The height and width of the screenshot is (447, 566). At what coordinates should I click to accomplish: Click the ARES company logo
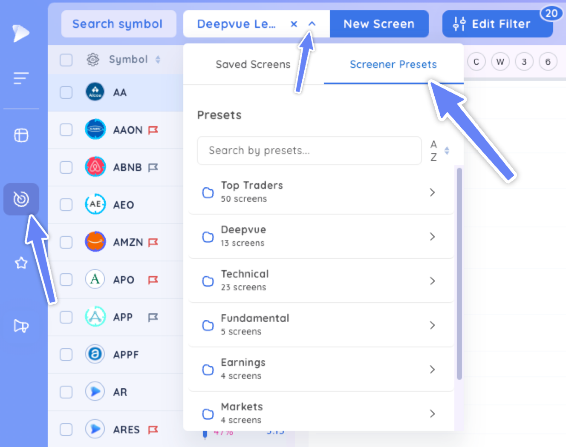pyautogui.click(x=95, y=429)
